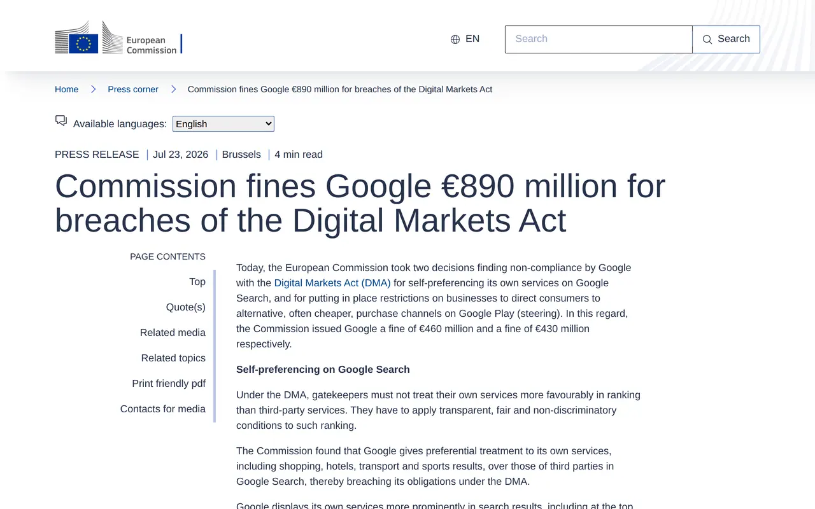Jump to Top in page contents
The height and width of the screenshot is (509, 815).
coord(197,282)
